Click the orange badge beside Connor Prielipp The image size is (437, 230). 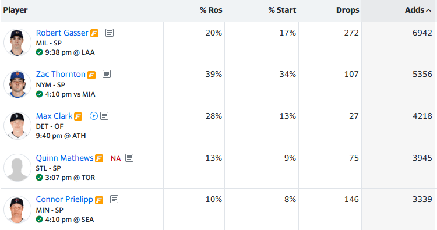(99, 200)
